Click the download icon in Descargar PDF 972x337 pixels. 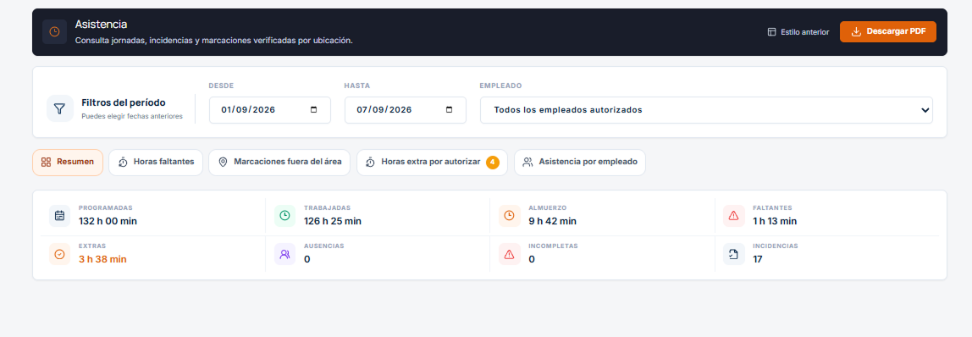tap(857, 31)
